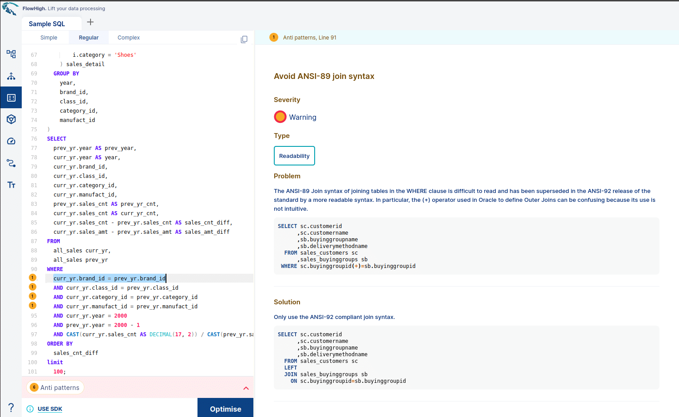Click the Problem example SQL code block
The width and height of the screenshot is (679, 417).
click(466, 246)
